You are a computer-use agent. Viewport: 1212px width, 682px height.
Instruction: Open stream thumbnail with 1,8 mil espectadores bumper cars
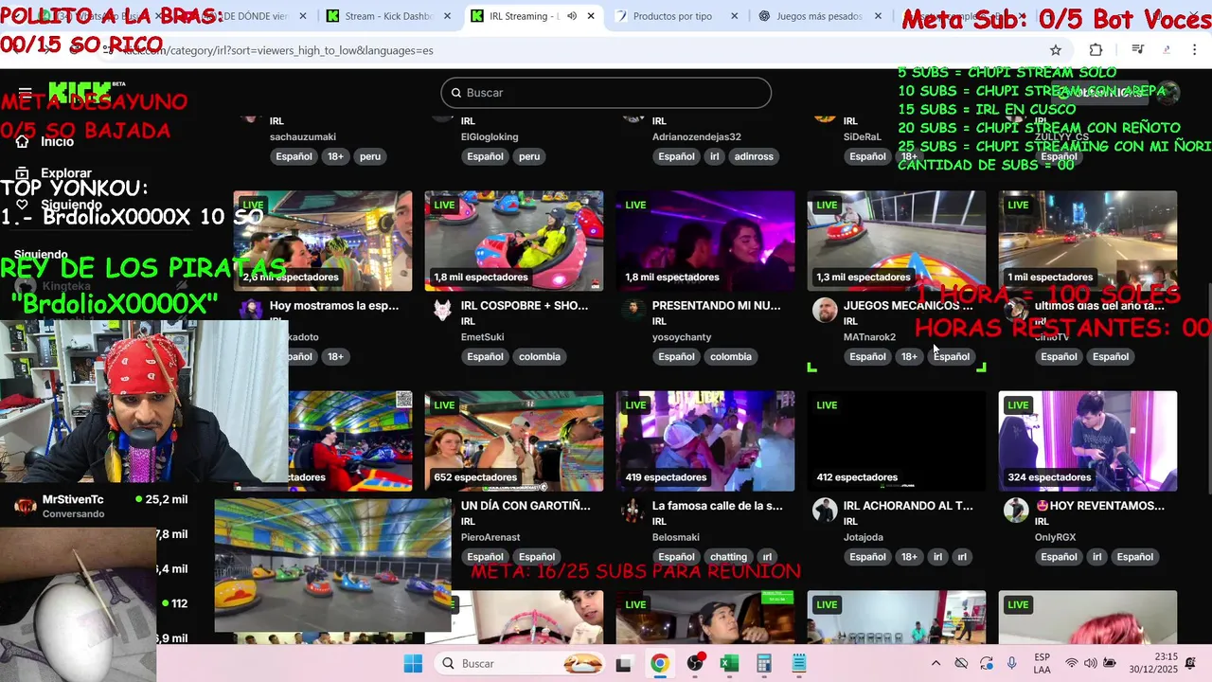click(x=514, y=241)
